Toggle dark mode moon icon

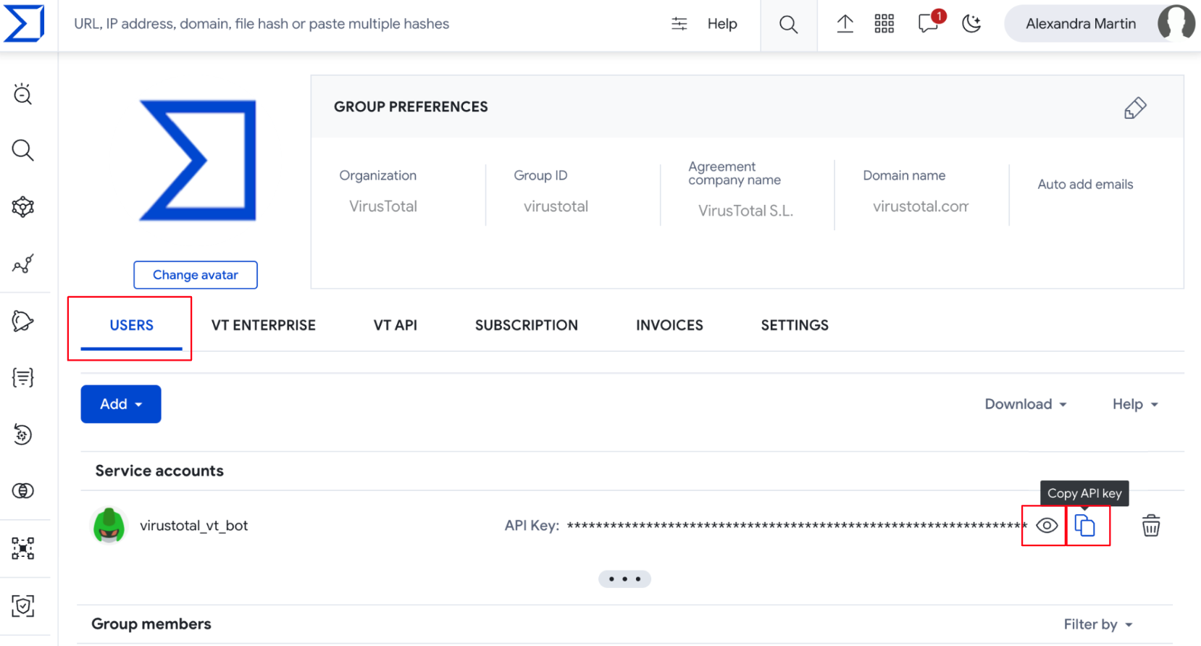pos(971,24)
